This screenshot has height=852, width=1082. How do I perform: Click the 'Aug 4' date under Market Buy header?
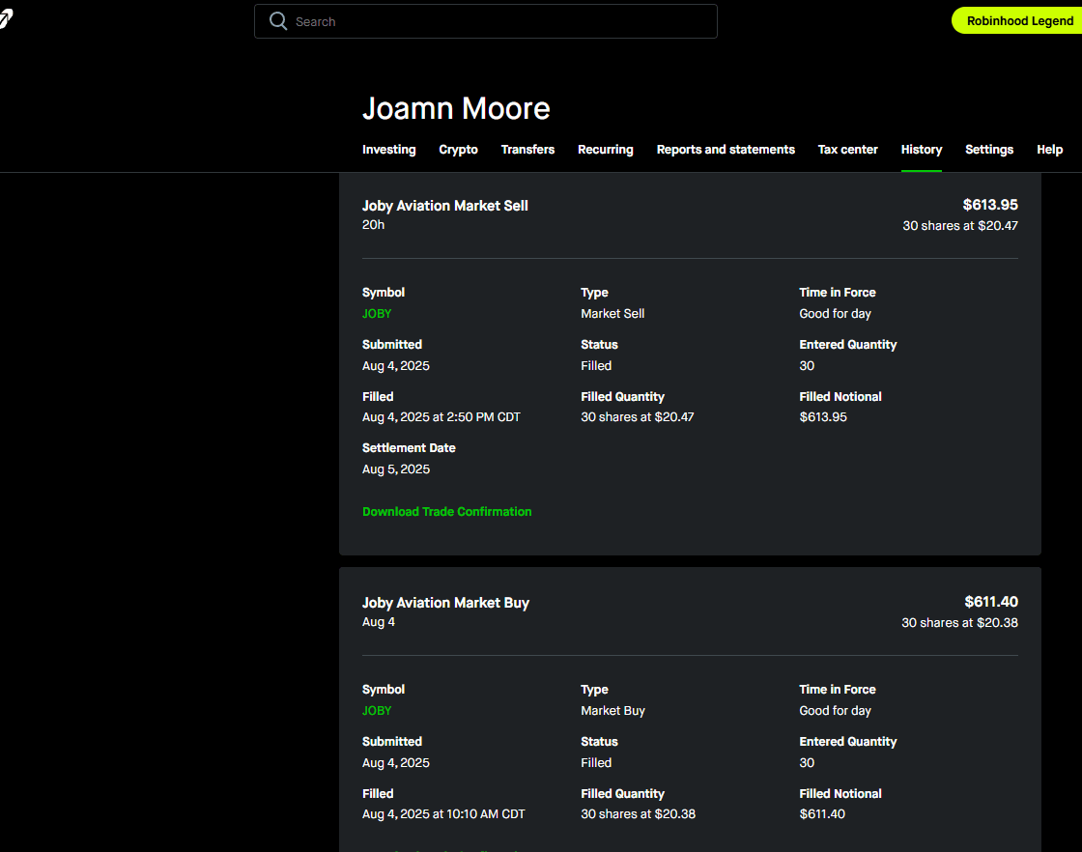click(379, 622)
